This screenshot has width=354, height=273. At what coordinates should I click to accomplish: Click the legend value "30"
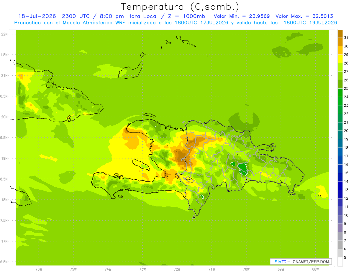[346, 46]
